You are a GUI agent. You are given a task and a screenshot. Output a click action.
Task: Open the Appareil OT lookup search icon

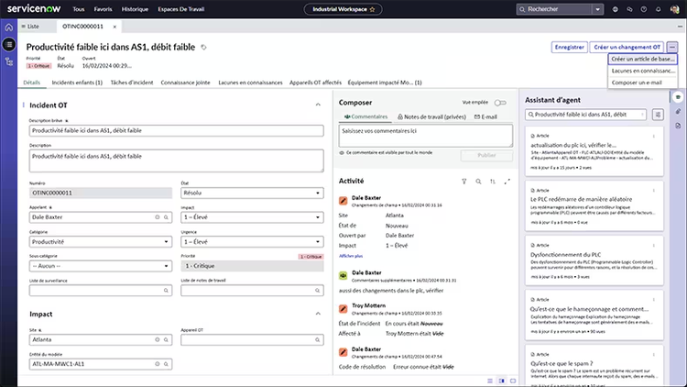tap(318, 339)
